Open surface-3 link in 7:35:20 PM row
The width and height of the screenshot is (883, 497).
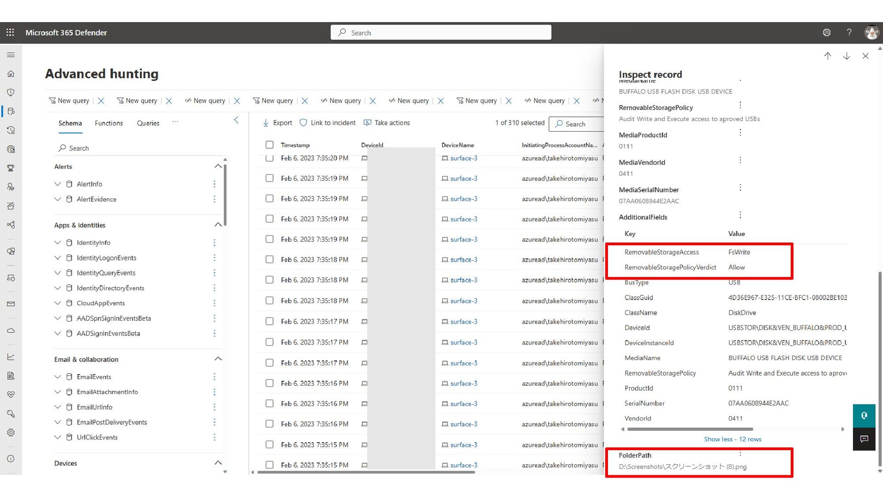click(464, 158)
